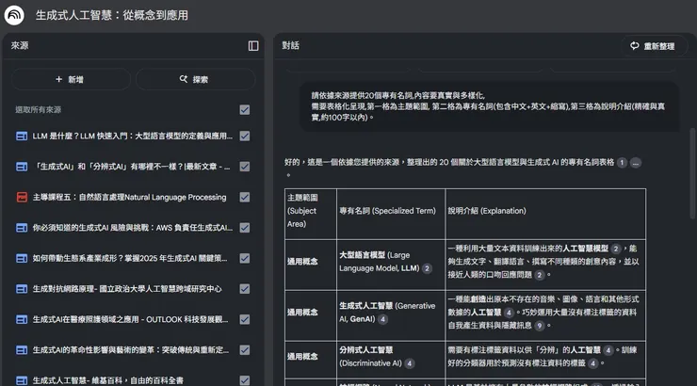Uncheck the 生成式AI在醫療照護領域 source checkbox

pyautogui.click(x=245, y=319)
